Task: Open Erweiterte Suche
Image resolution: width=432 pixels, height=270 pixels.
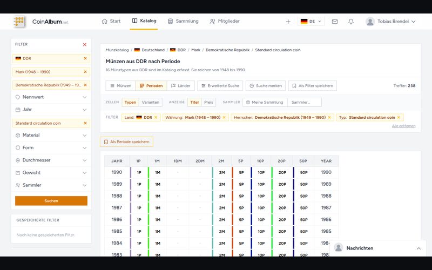Action: click(220, 86)
